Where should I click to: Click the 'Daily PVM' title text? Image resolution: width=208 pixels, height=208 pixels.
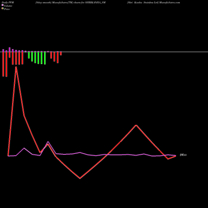tap(8, 2)
